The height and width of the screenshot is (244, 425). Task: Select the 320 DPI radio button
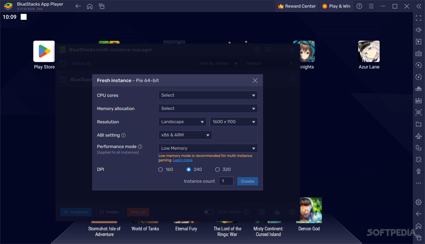(x=218, y=169)
